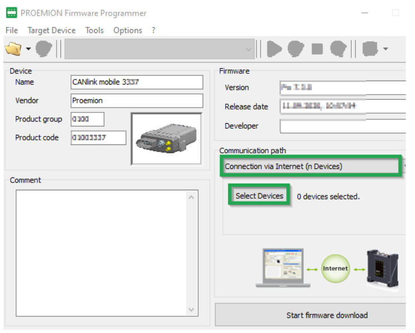The height and width of the screenshot is (333, 415).
Task: Open the wide greyed toolbar combo box
Action: 160,49
